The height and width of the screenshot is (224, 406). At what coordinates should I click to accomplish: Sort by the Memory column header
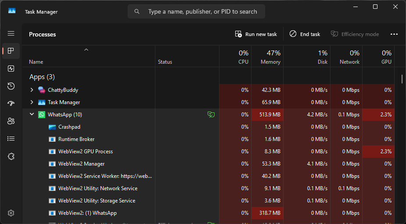pos(267,57)
